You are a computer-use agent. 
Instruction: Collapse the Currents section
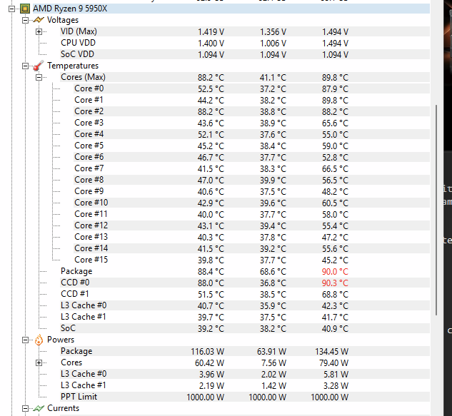coord(26,409)
